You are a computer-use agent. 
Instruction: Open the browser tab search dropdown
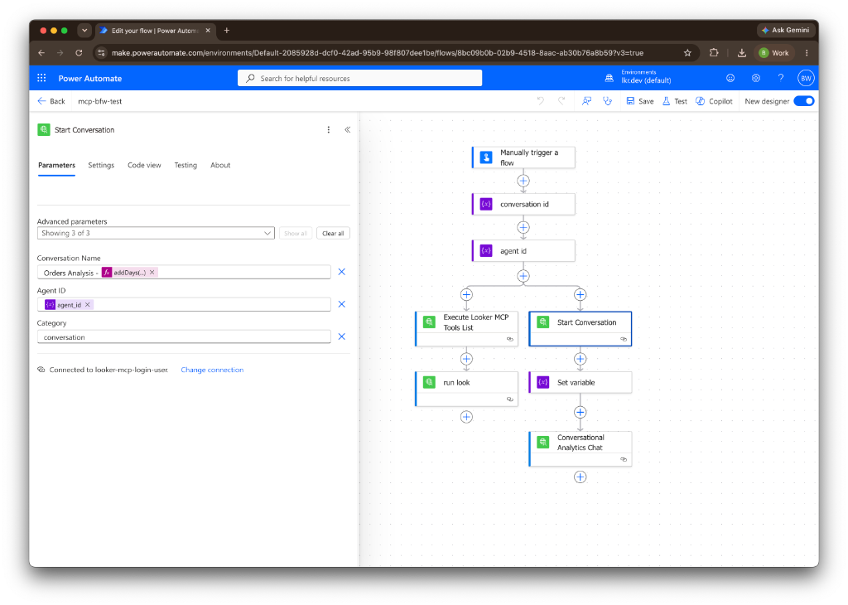click(x=84, y=31)
